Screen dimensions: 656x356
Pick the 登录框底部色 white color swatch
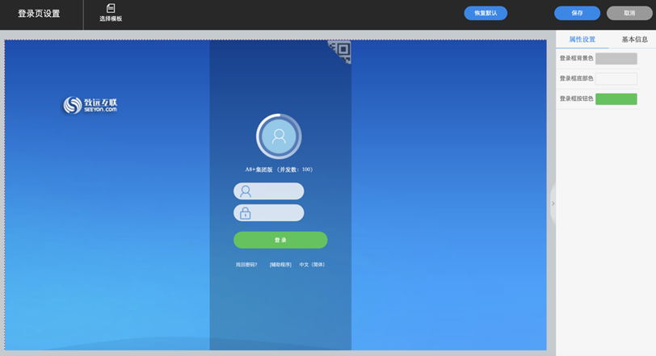click(x=616, y=79)
